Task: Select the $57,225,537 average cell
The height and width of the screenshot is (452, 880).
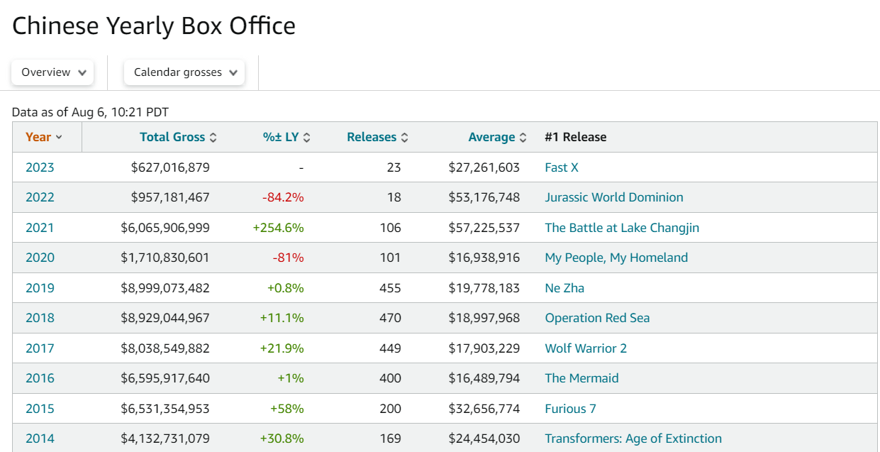Action: click(484, 228)
